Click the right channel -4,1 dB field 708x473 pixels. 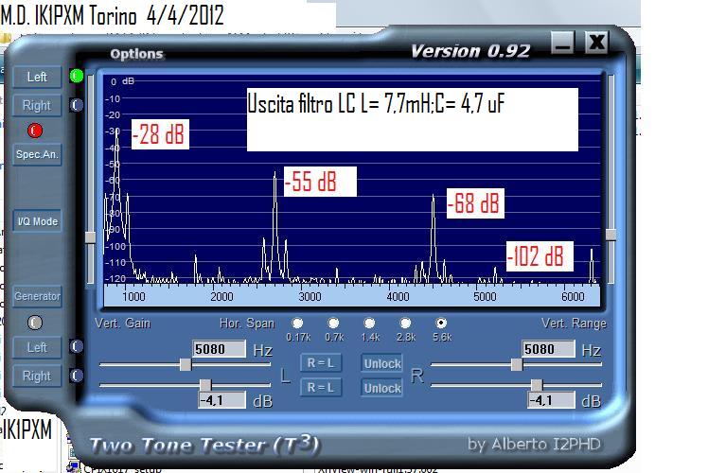pos(548,400)
